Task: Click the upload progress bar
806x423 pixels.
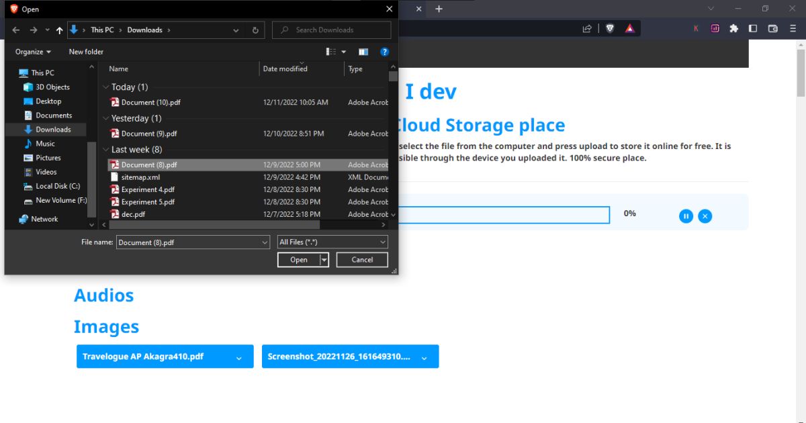Action: pos(504,215)
